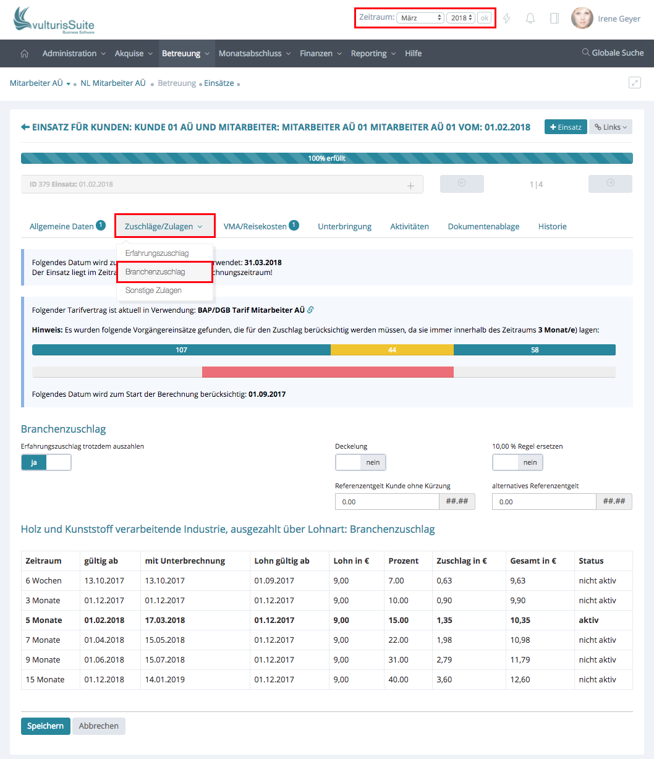Open the month dropdown showing März
654x759 pixels.
(420, 18)
